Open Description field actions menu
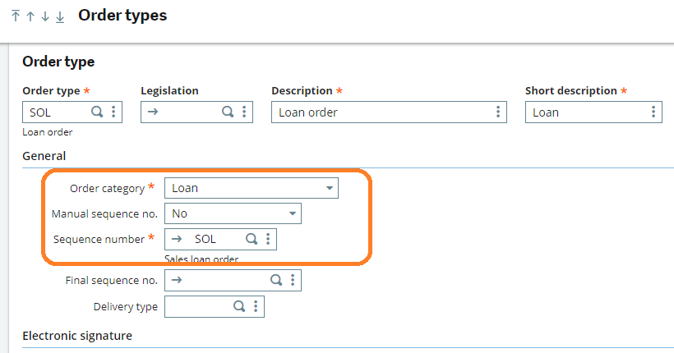The height and width of the screenshot is (353, 674). point(498,112)
